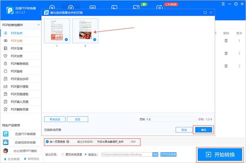Click the PDF图片提取 icon

pyautogui.click(x=6, y=87)
